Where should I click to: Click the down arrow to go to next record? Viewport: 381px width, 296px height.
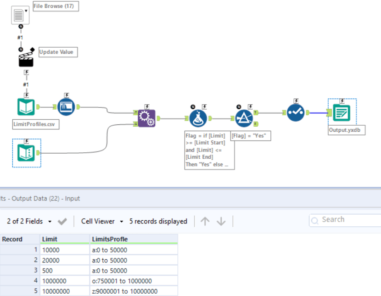pyautogui.click(x=221, y=221)
